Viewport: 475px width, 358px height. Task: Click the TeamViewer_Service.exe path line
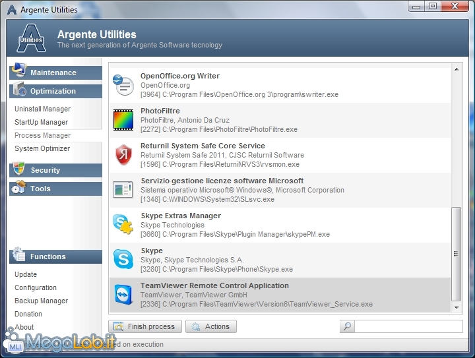coord(257,304)
